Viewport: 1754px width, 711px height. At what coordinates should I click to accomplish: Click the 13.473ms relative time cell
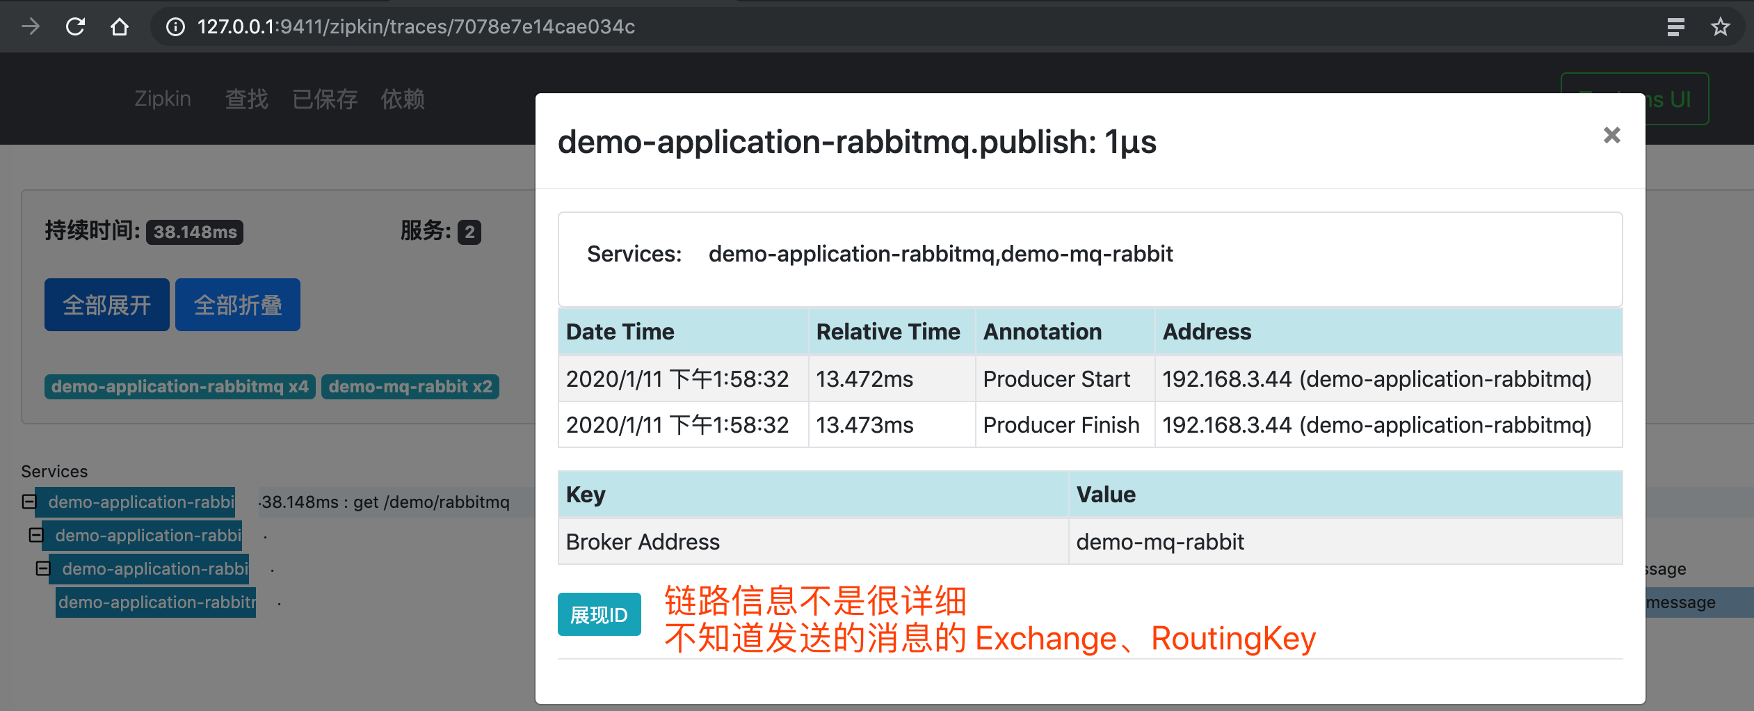[x=892, y=425]
